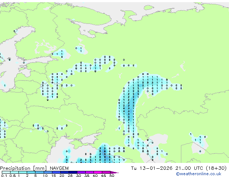The image size is (229, 177).
Task: Click the legend label '50'
Action: tap(112, 176)
